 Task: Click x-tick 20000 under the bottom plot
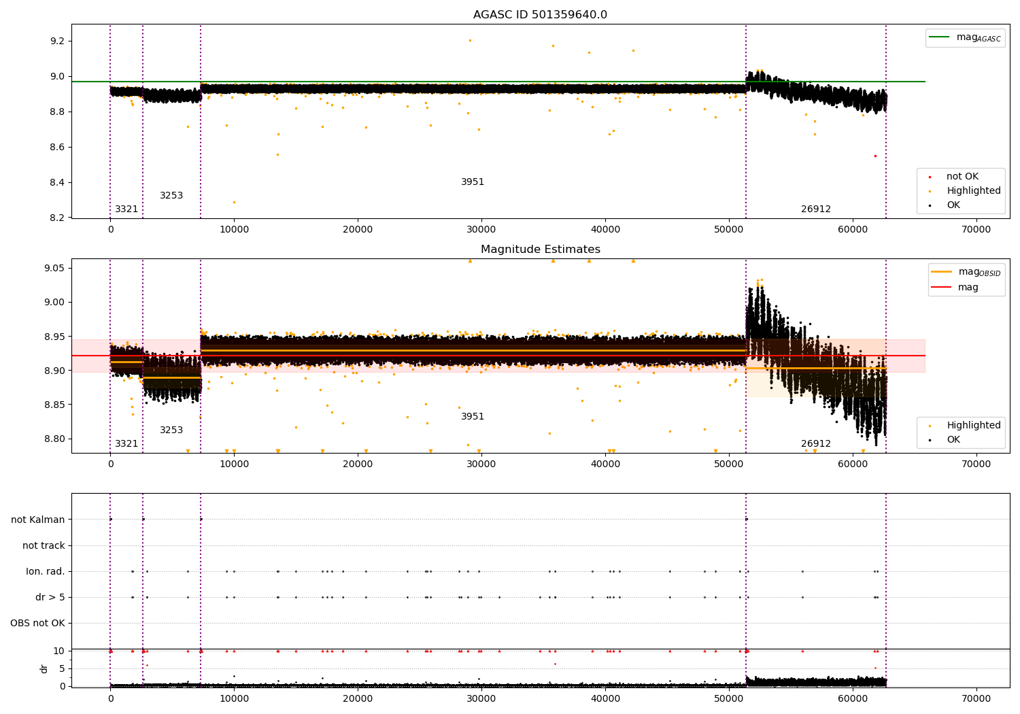click(x=358, y=699)
